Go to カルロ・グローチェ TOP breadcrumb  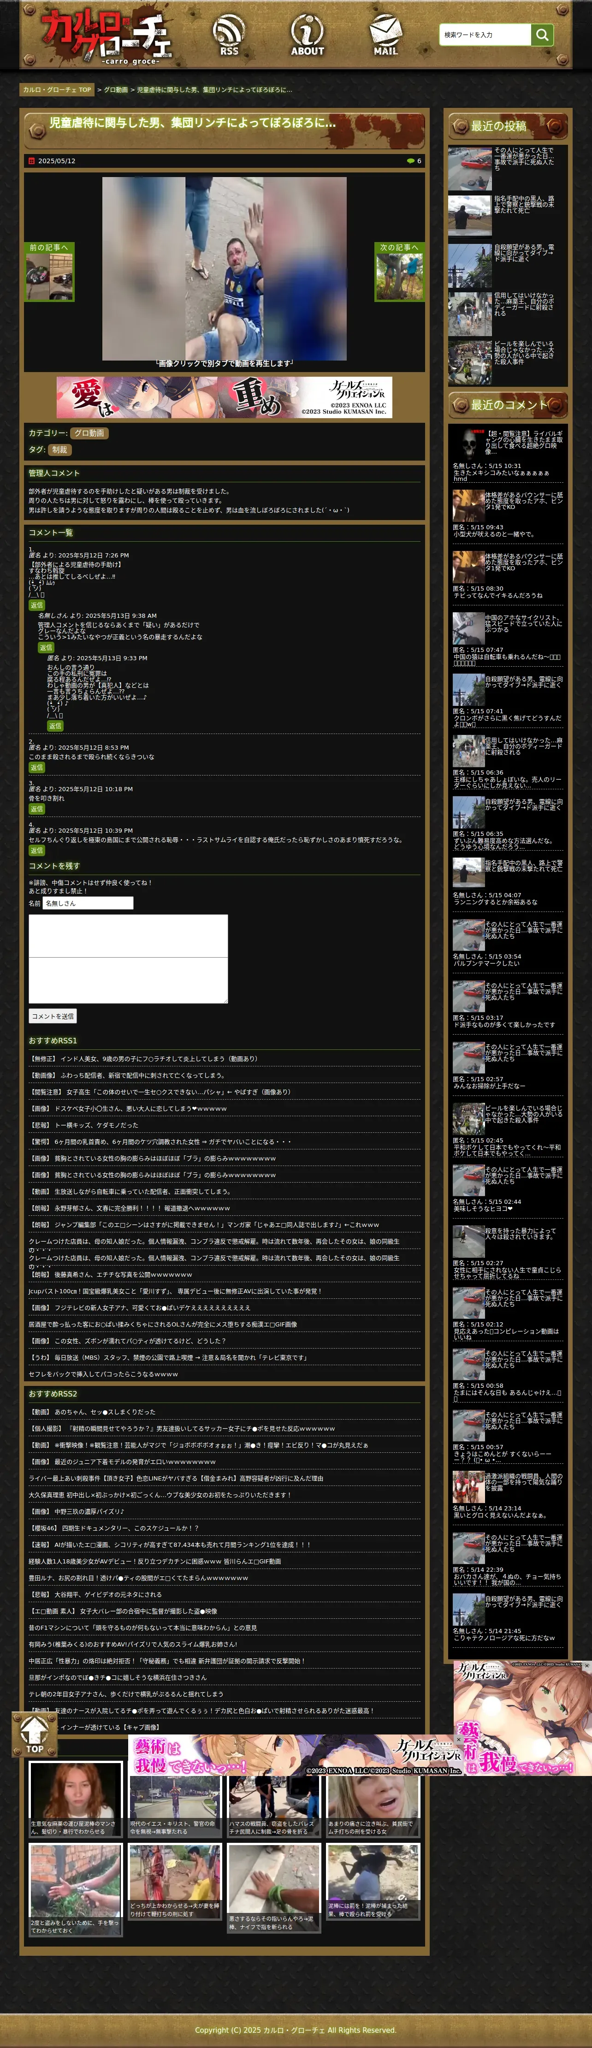tap(57, 90)
